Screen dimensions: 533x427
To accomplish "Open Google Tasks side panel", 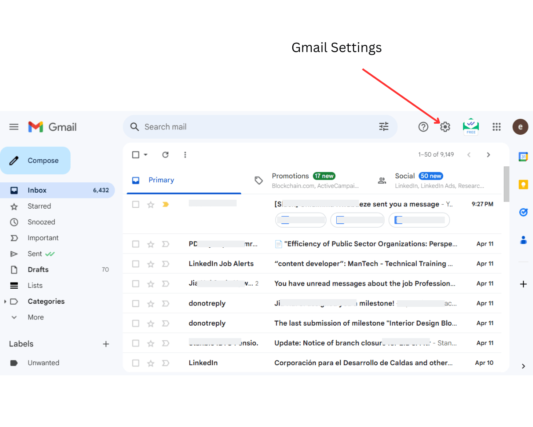I will (x=523, y=212).
